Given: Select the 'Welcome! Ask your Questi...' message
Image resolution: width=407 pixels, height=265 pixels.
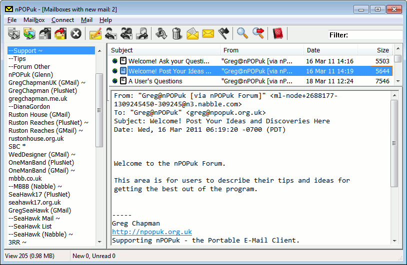Looking at the screenshot, I should 250,61.
